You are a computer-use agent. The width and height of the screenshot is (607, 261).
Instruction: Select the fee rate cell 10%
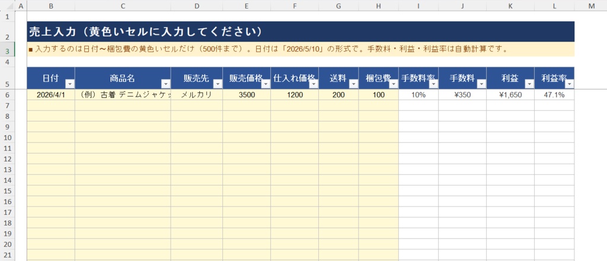click(x=418, y=95)
